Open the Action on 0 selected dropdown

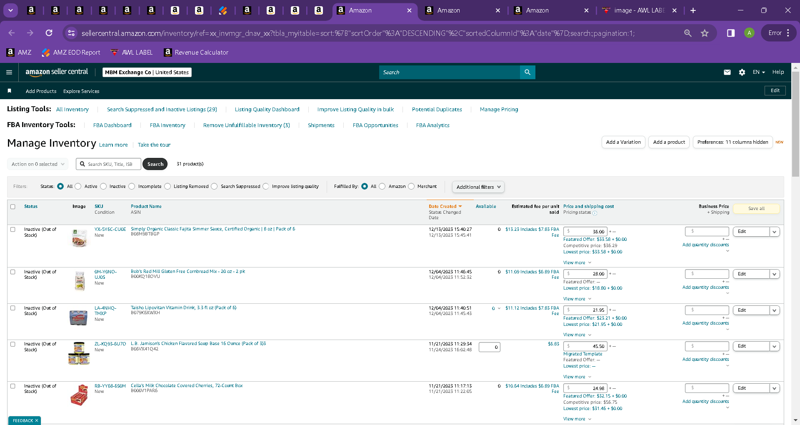38,164
